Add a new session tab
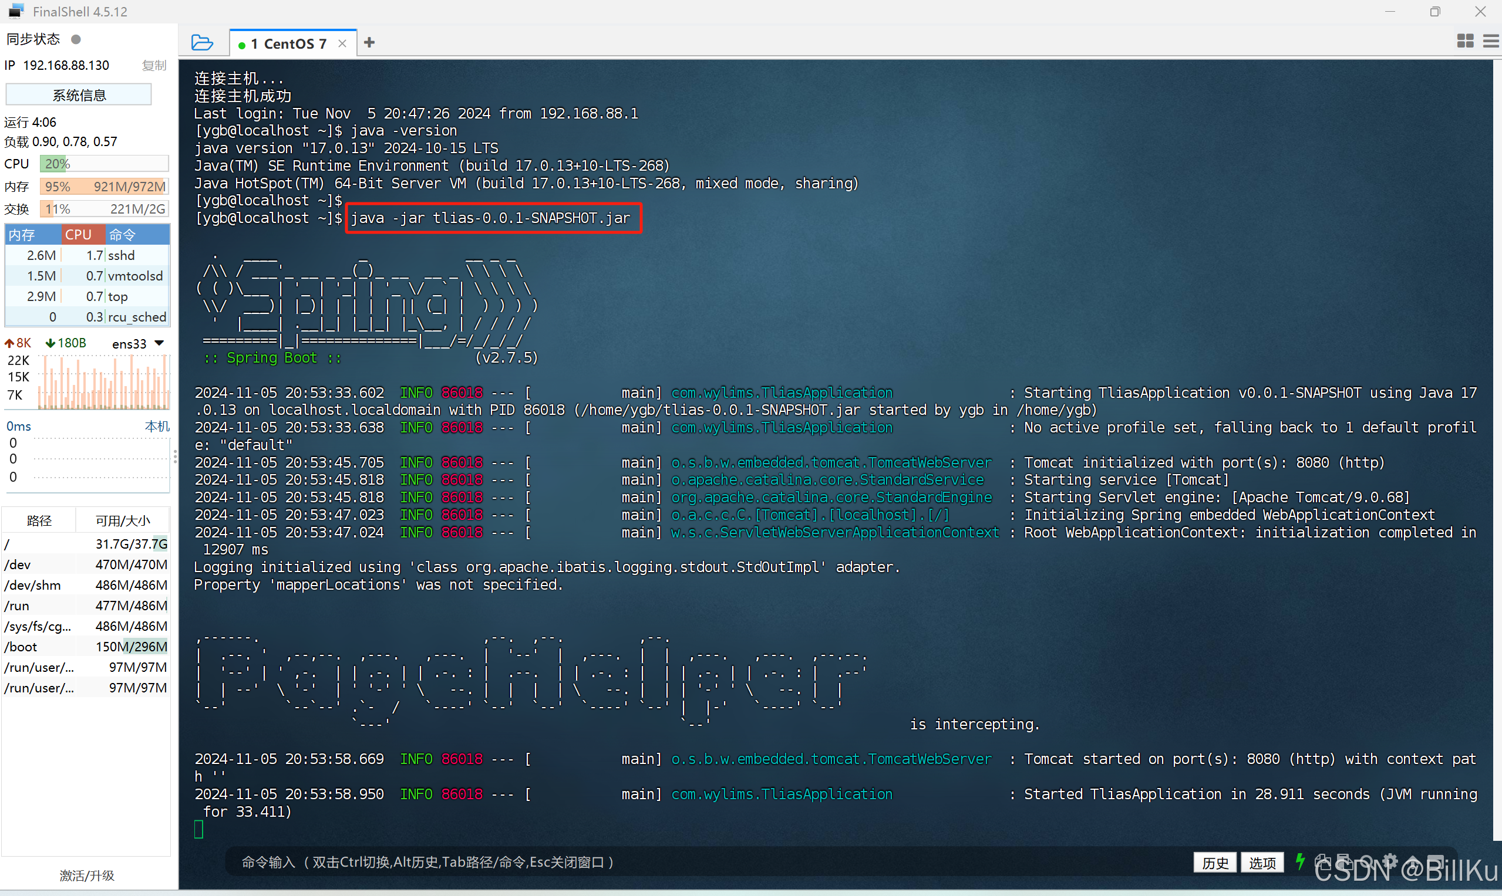The image size is (1502, 896). click(x=370, y=42)
